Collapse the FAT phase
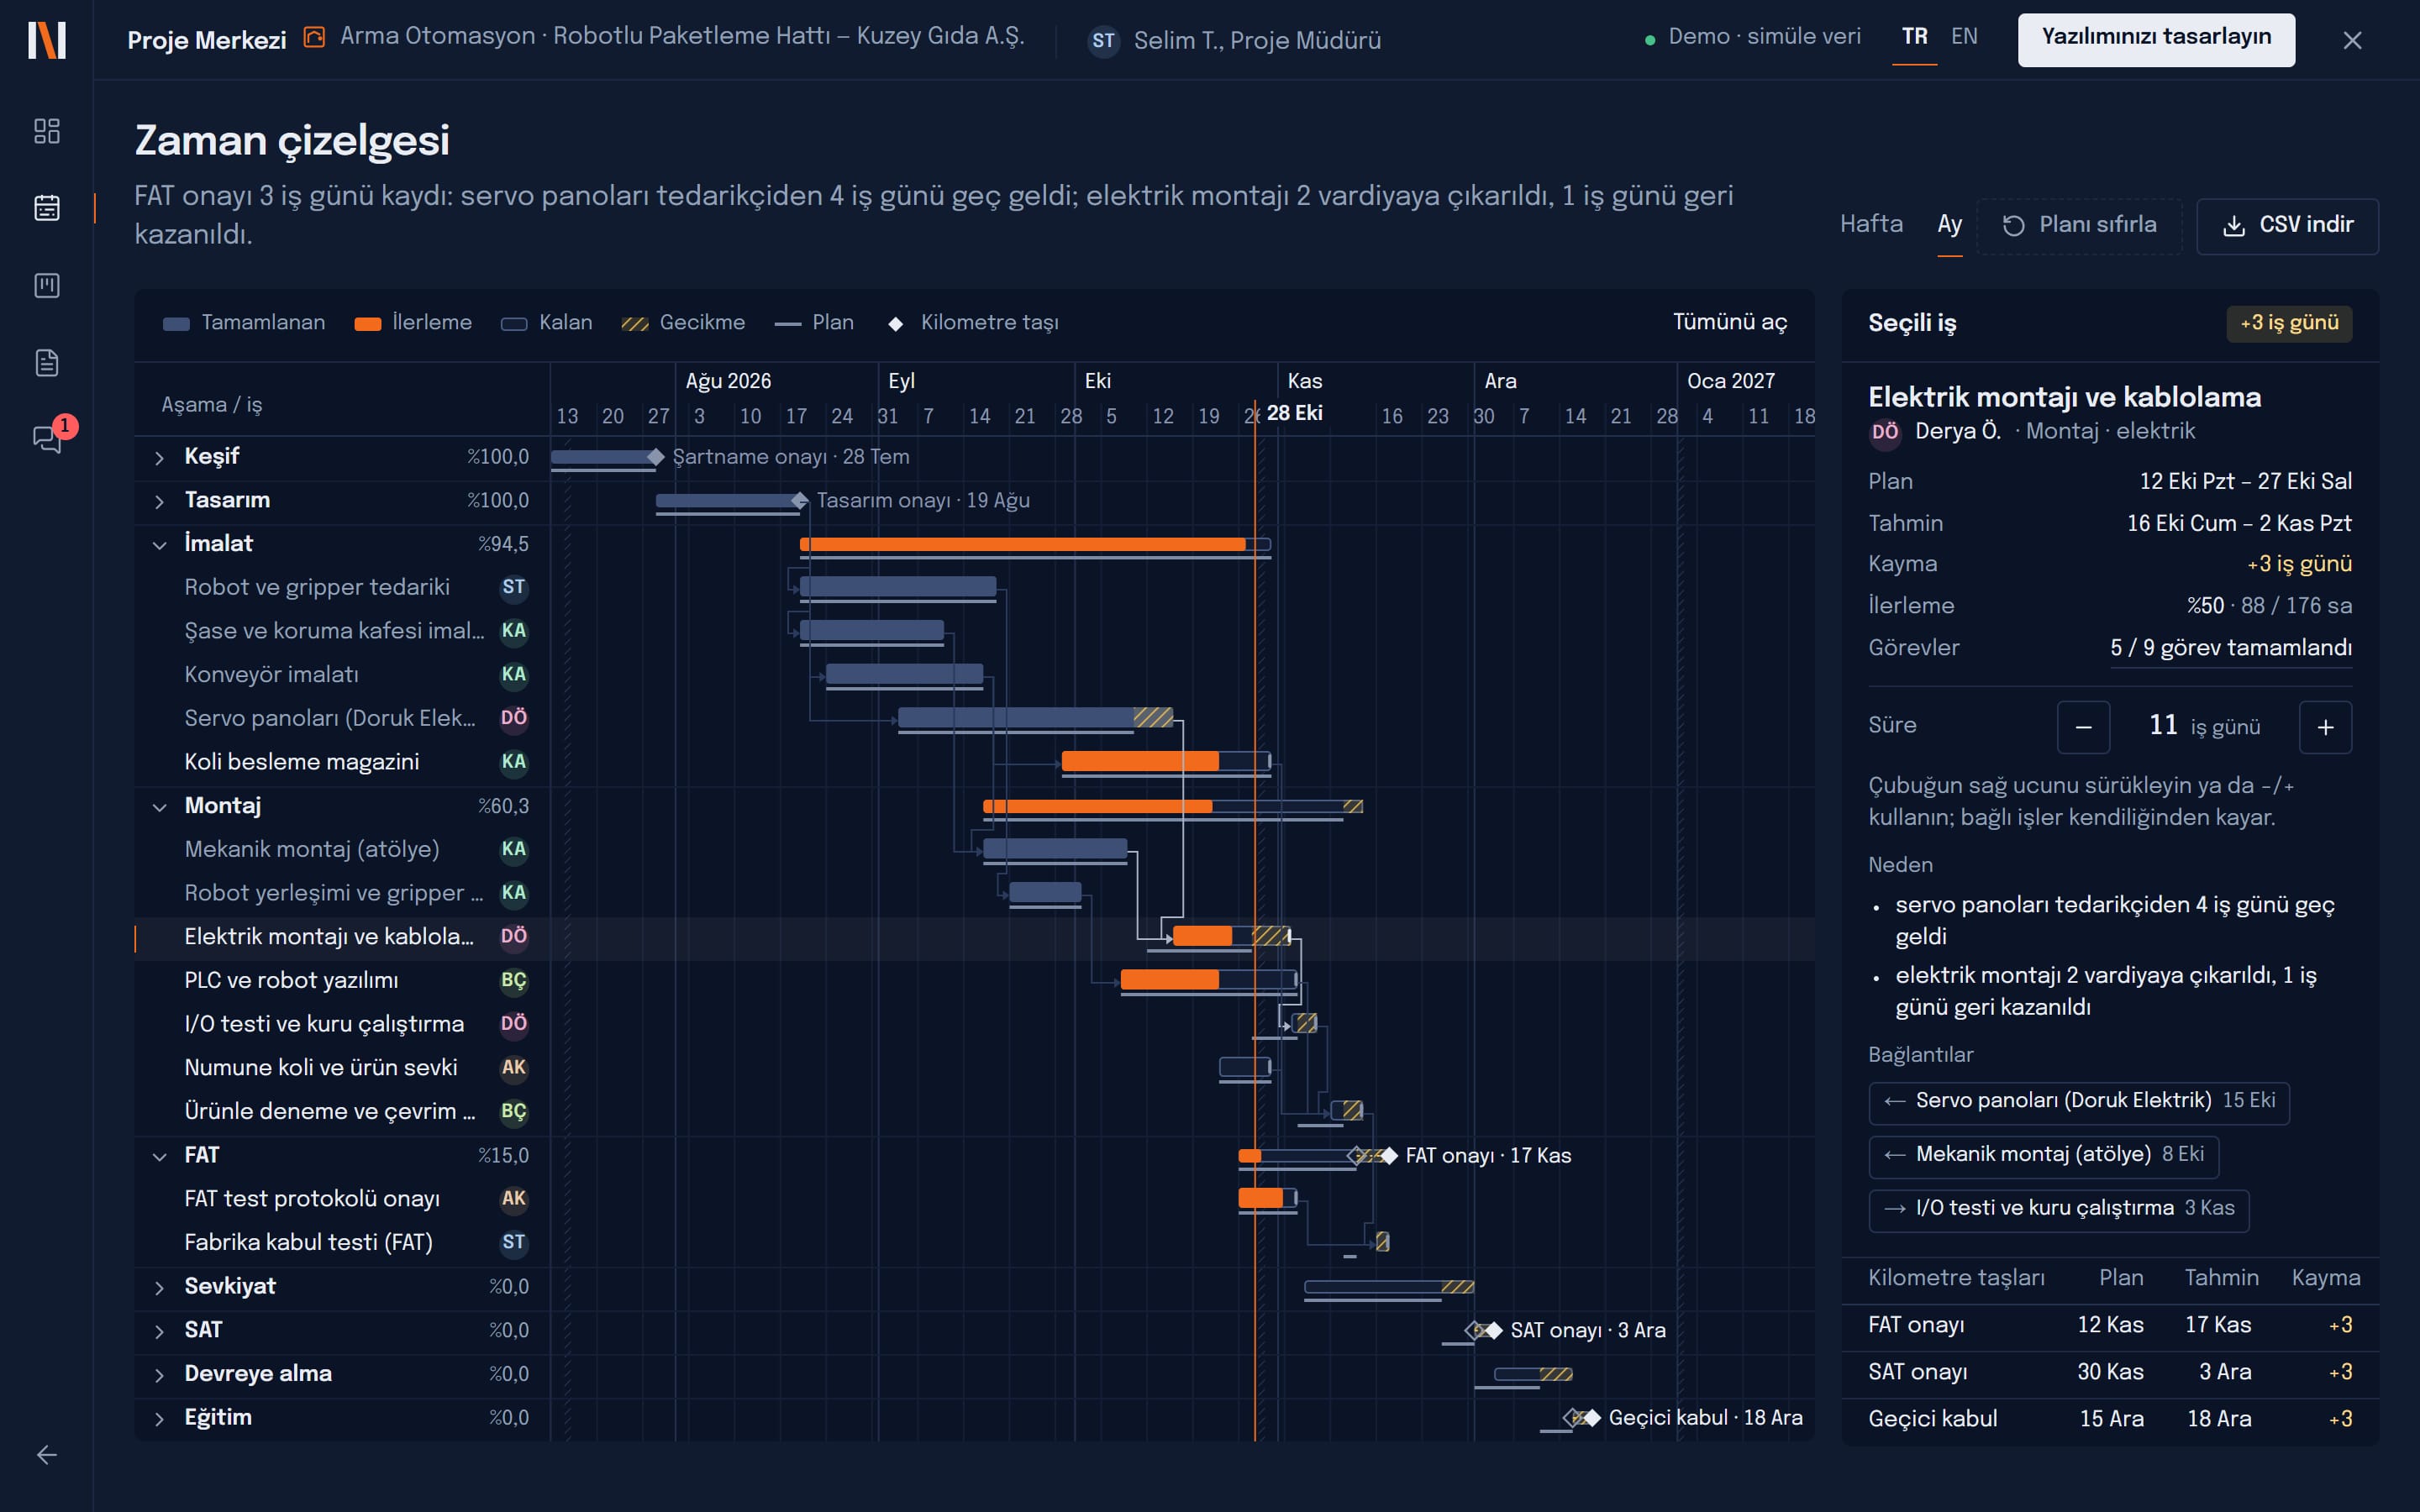 159,1157
